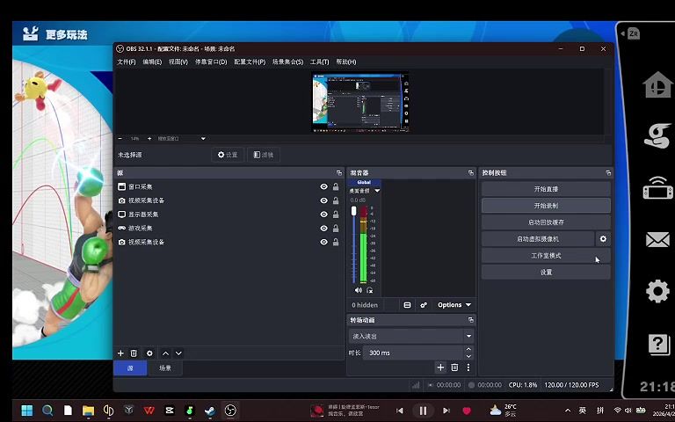Screen dimensions: 675x422
Task: Open Steam from the Windows taskbar
Action: 209,411
